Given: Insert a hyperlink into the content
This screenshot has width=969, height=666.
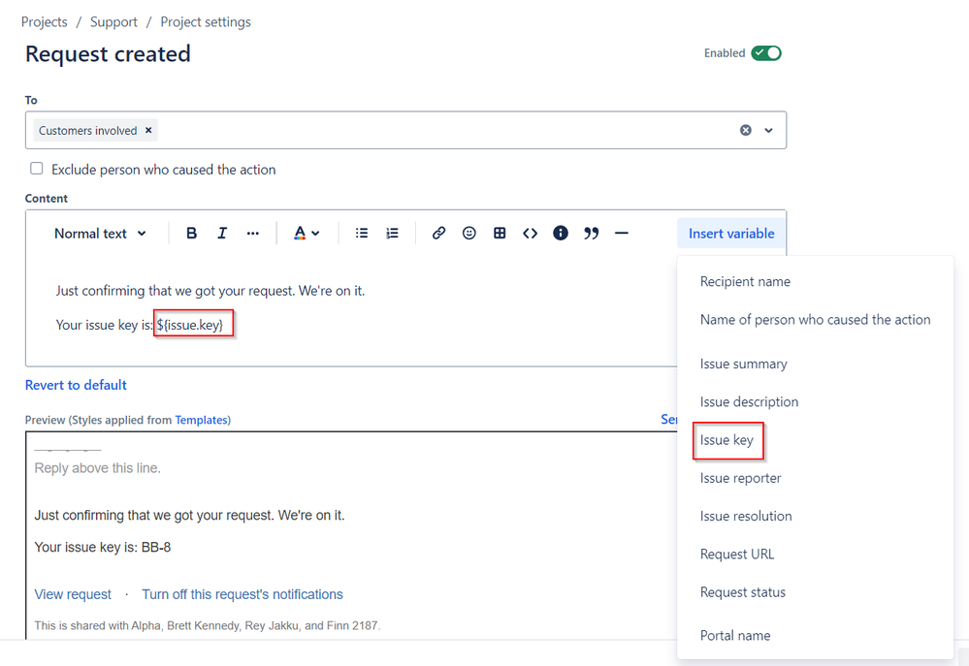Looking at the screenshot, I should (438, 233).
